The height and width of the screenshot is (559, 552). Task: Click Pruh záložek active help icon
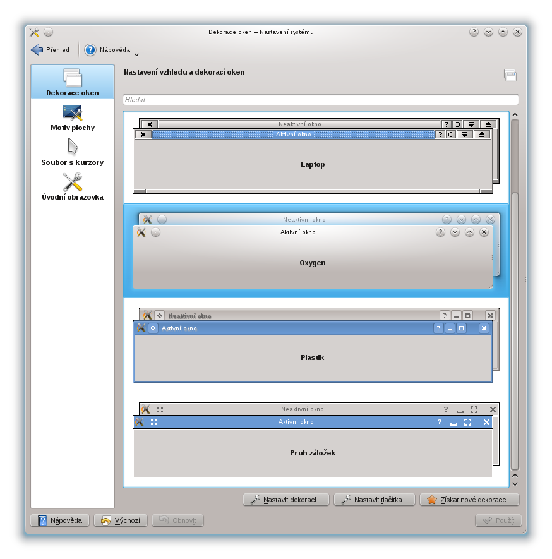click(x=440, y=423)
